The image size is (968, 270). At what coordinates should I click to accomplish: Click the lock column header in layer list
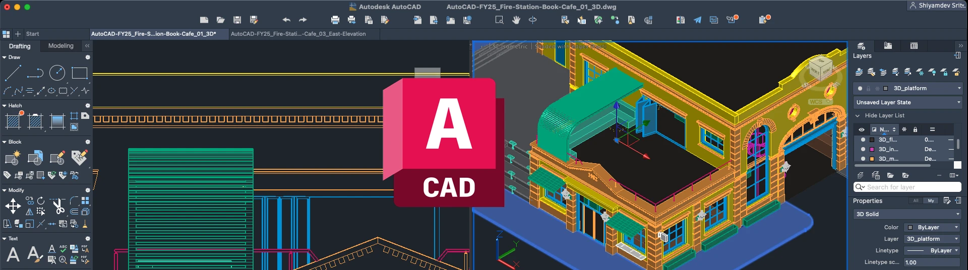915,130
